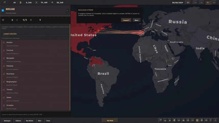
Task: Click the fence-like bars icon in bottom toolbar
Action: click(188, 120)
